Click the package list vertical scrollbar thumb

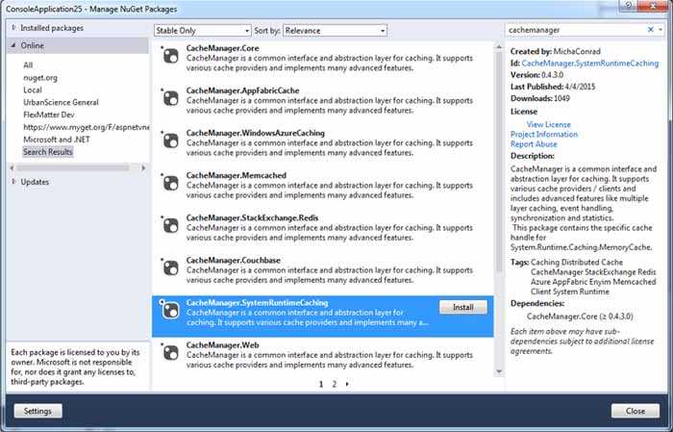pyautogui.click(x=499, y=161)
